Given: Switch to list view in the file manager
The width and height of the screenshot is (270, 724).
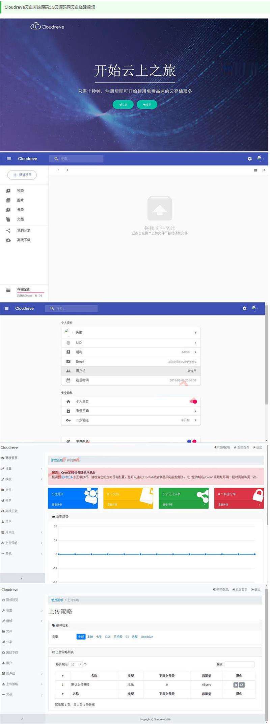Looking at the screenshot, I should click(x=255, y=170).
